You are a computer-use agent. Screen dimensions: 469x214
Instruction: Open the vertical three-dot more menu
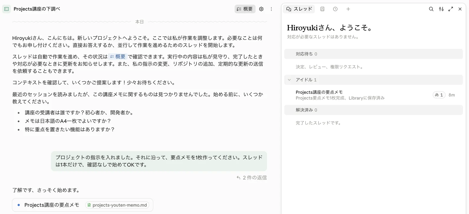tap(271, 9)
